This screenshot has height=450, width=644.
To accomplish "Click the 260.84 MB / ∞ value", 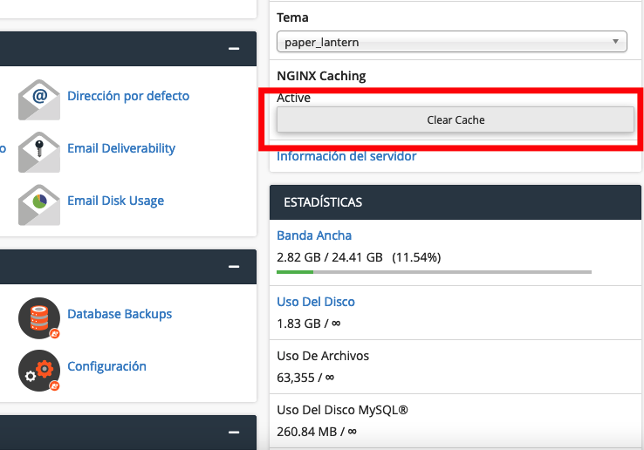I will pos(317,432).
